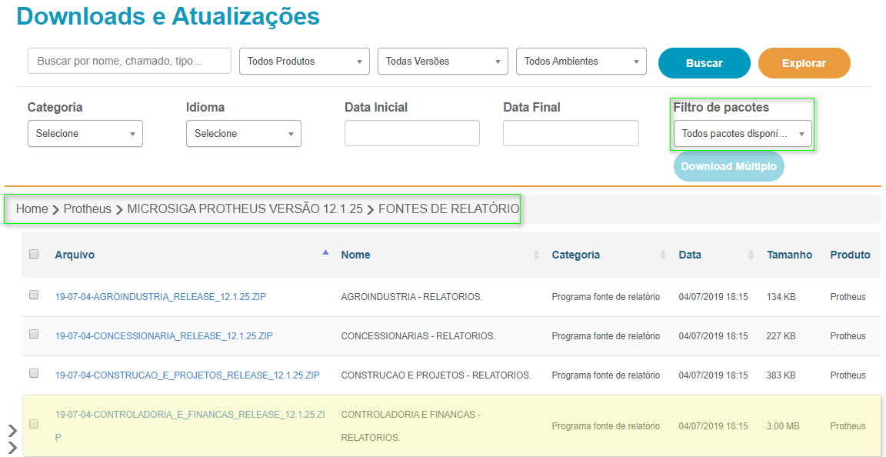
Task: Click the text AGROINDUSTRIA - RELATORIOS.
Action: click(412, 296)
